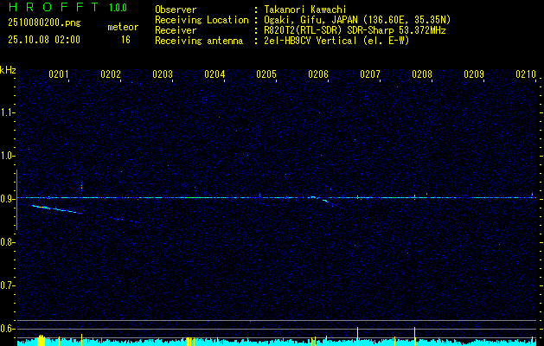This screenshot has height=346, width=544.
Task: Click the 0201 time marker
Action: tap(58, 74)
